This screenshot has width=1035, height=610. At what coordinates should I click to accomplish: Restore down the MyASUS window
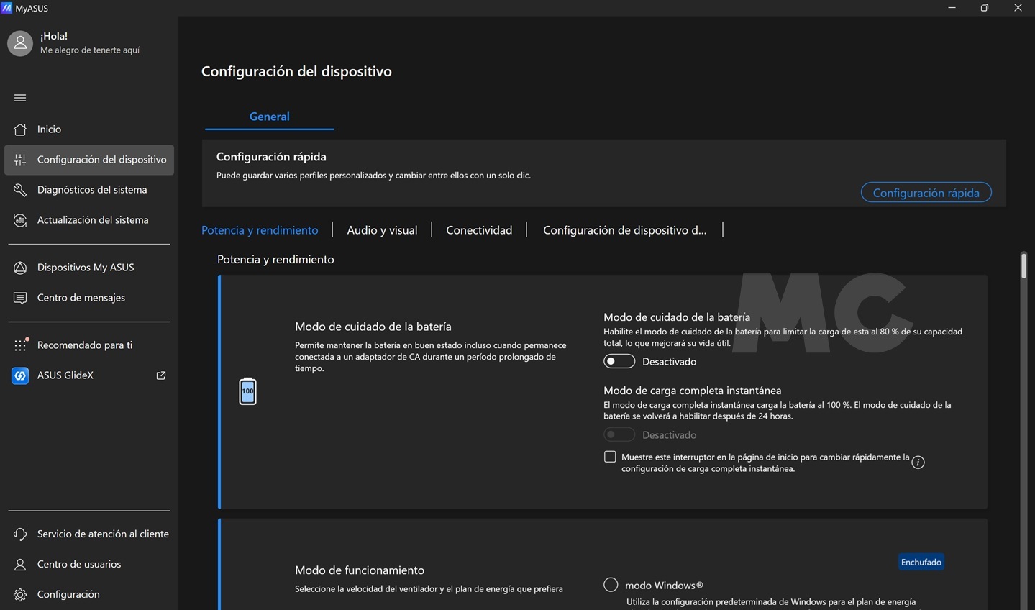tap(985, 8)
